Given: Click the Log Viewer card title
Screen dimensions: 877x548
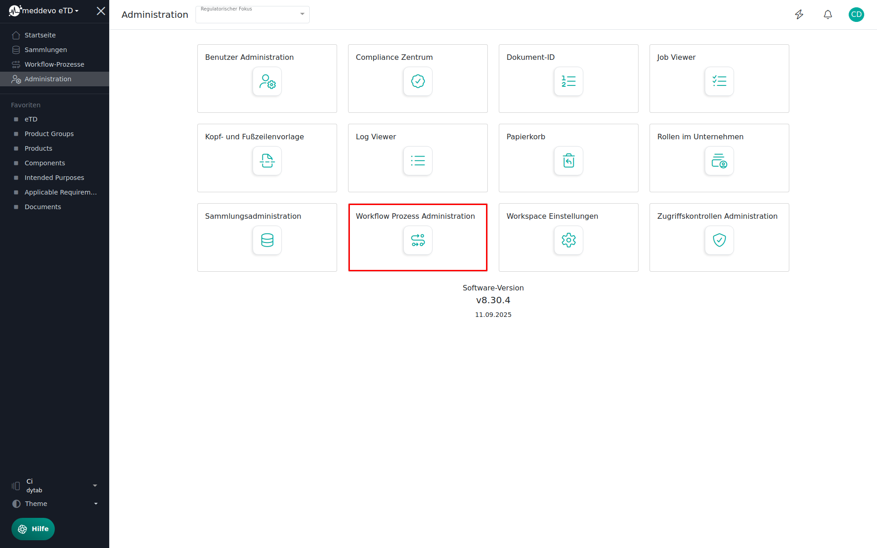Looking at the screenshot, I should [376, 137].
